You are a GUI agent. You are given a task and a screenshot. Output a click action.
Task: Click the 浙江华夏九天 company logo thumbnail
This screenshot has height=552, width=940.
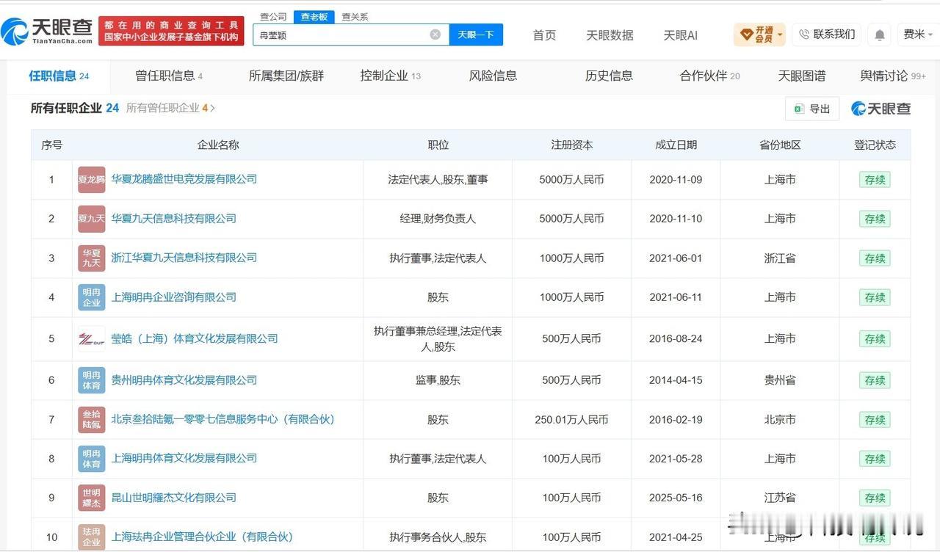pyautogui.click(x=92, y=258)
